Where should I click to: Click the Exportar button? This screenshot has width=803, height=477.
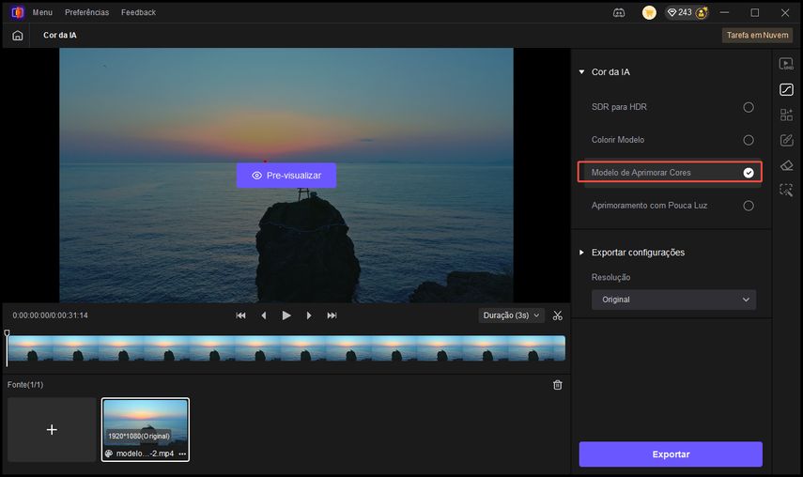[671, 454]
